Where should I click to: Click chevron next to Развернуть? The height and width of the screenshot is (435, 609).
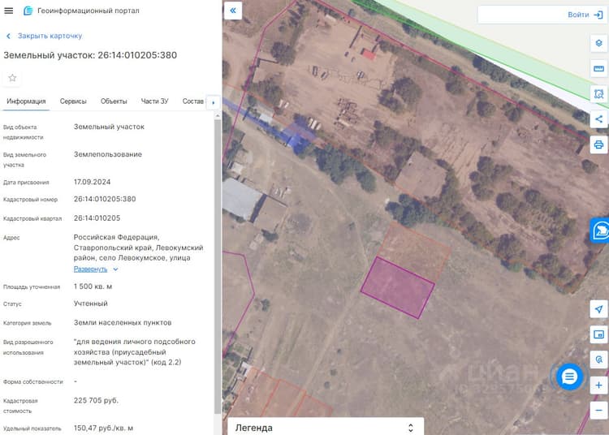pyautogui.click(x=115, y=269)
